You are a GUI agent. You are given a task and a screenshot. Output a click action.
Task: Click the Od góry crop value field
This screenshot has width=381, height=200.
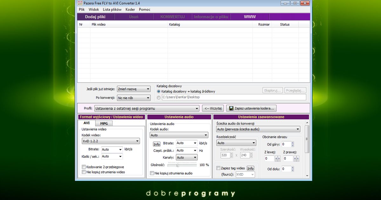pyautogui.click(x=286, y=144)
